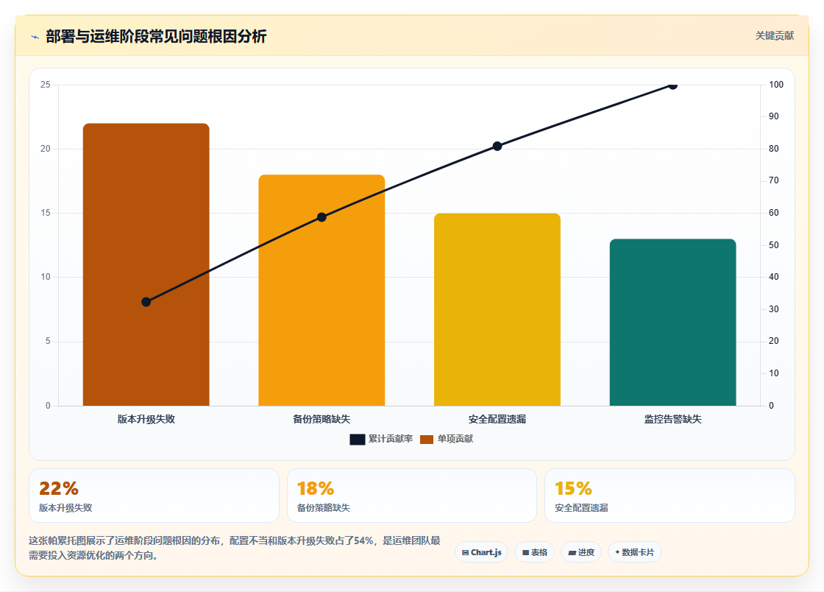Click the lightning icon beside the title
The image size is (824, 592).
click(x=35, y=37)
